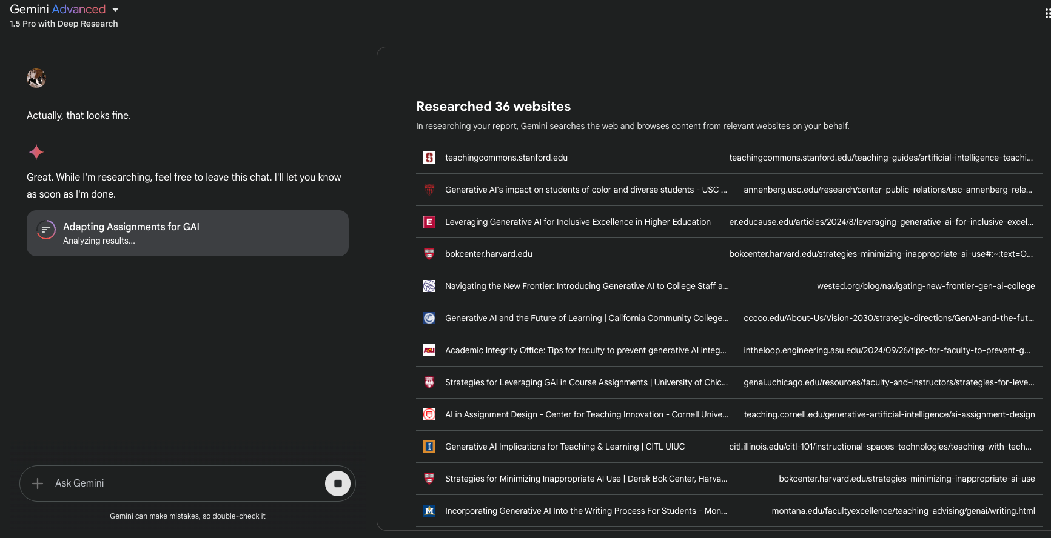
Task: Open citl.illinois.edu citl-101 URL
Action: (x=880, y=447)
